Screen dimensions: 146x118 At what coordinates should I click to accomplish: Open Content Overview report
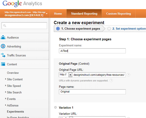(x=13, y=73)
